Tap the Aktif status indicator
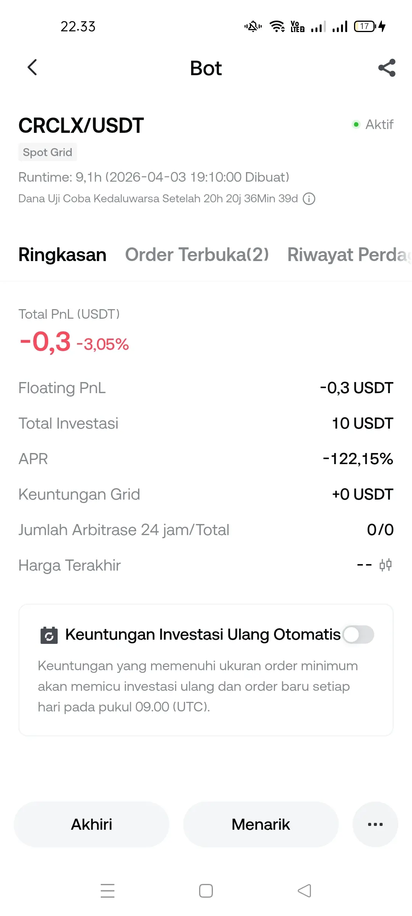 coord(373,124)
